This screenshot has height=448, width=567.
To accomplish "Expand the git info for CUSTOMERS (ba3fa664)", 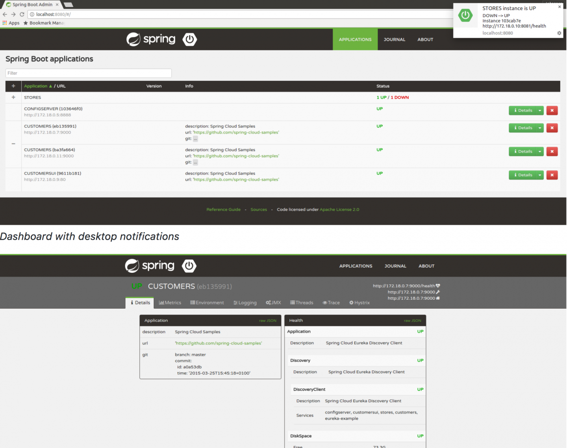I will point(195,163).
